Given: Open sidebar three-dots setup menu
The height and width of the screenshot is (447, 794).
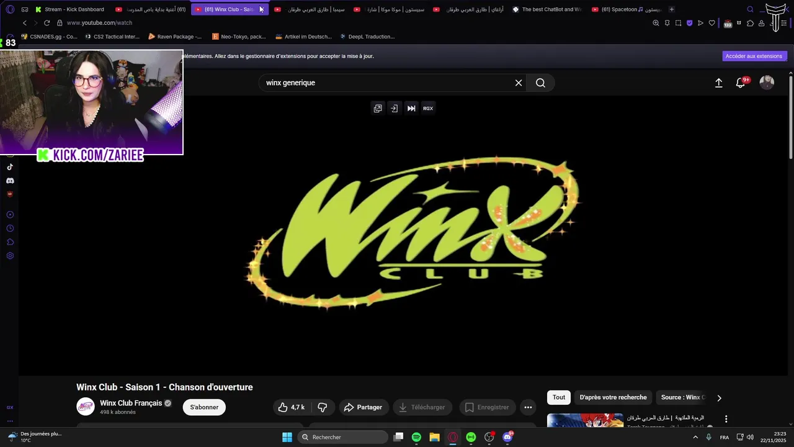Looking at the screenshot, I should point(10,421).
